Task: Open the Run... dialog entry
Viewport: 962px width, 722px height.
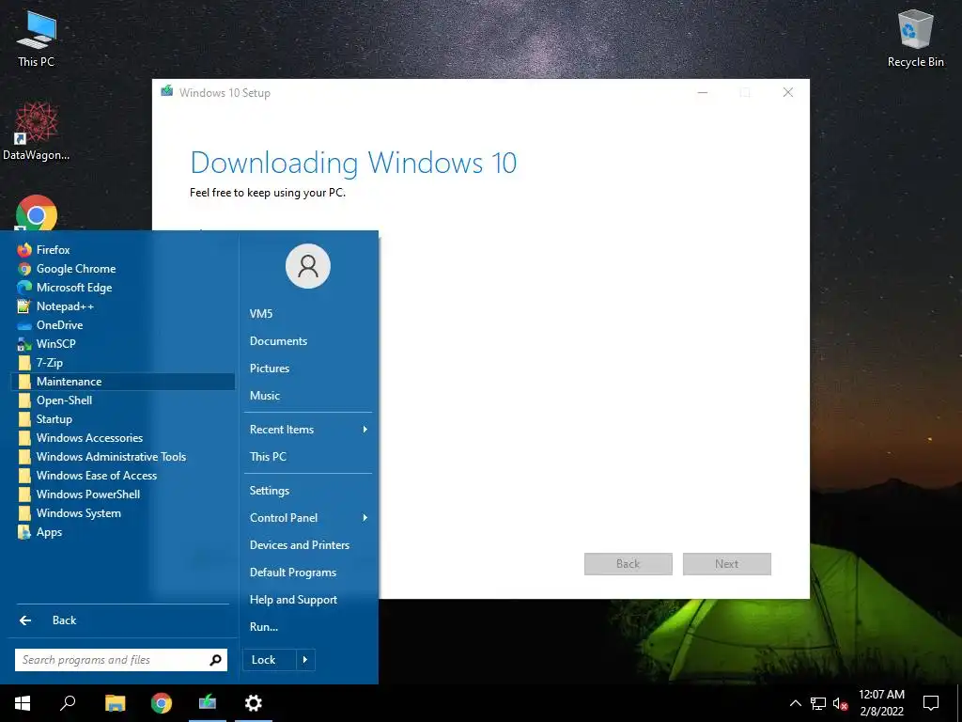Action: pos(264,627)
